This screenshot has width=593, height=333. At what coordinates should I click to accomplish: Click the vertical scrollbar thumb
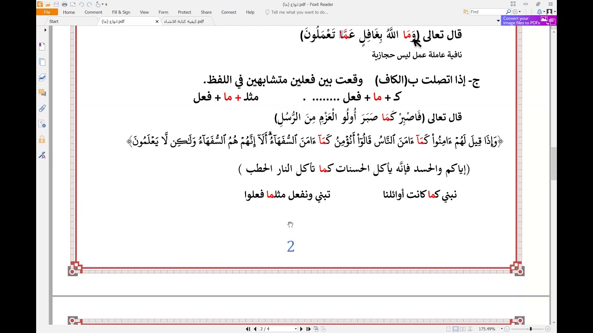553,164
